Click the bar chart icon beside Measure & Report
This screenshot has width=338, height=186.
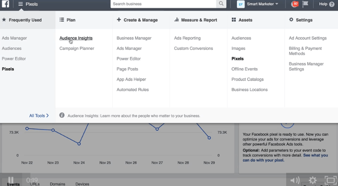(177, 19)
